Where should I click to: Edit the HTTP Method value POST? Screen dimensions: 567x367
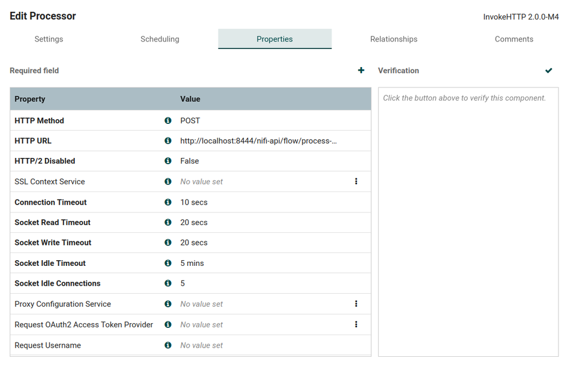(191, 120)
